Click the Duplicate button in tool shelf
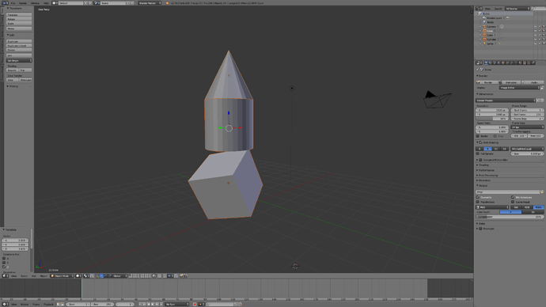546x307 pixels. tap(19, 41)
